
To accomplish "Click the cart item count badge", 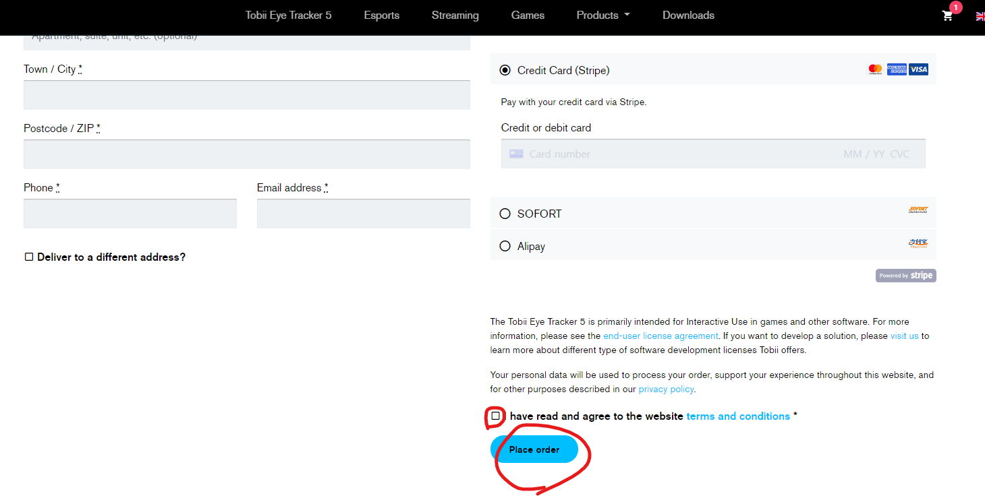I will click(x=955, y=7).
